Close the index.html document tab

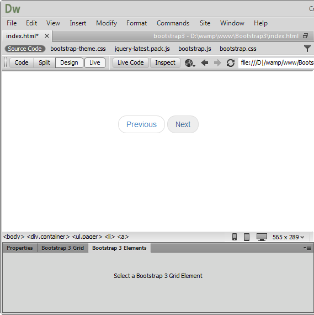tap(47, 36)
